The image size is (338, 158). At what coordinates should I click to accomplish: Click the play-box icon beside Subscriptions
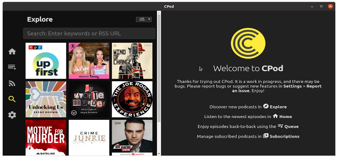266,136
